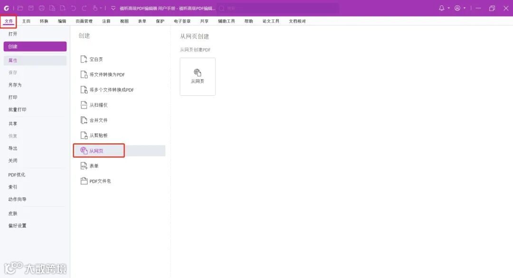Switch to the 帮助 tab

coord(248,21)
